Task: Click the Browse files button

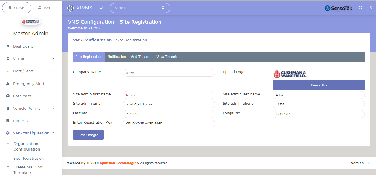Action: tap(319, 85)
